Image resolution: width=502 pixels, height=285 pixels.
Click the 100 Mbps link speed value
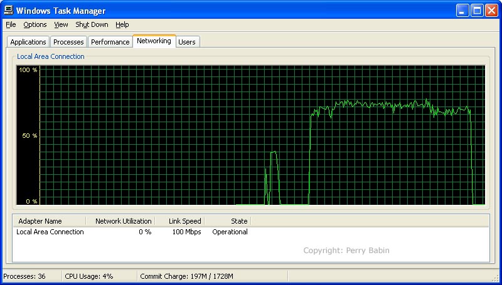click(186, 232)
